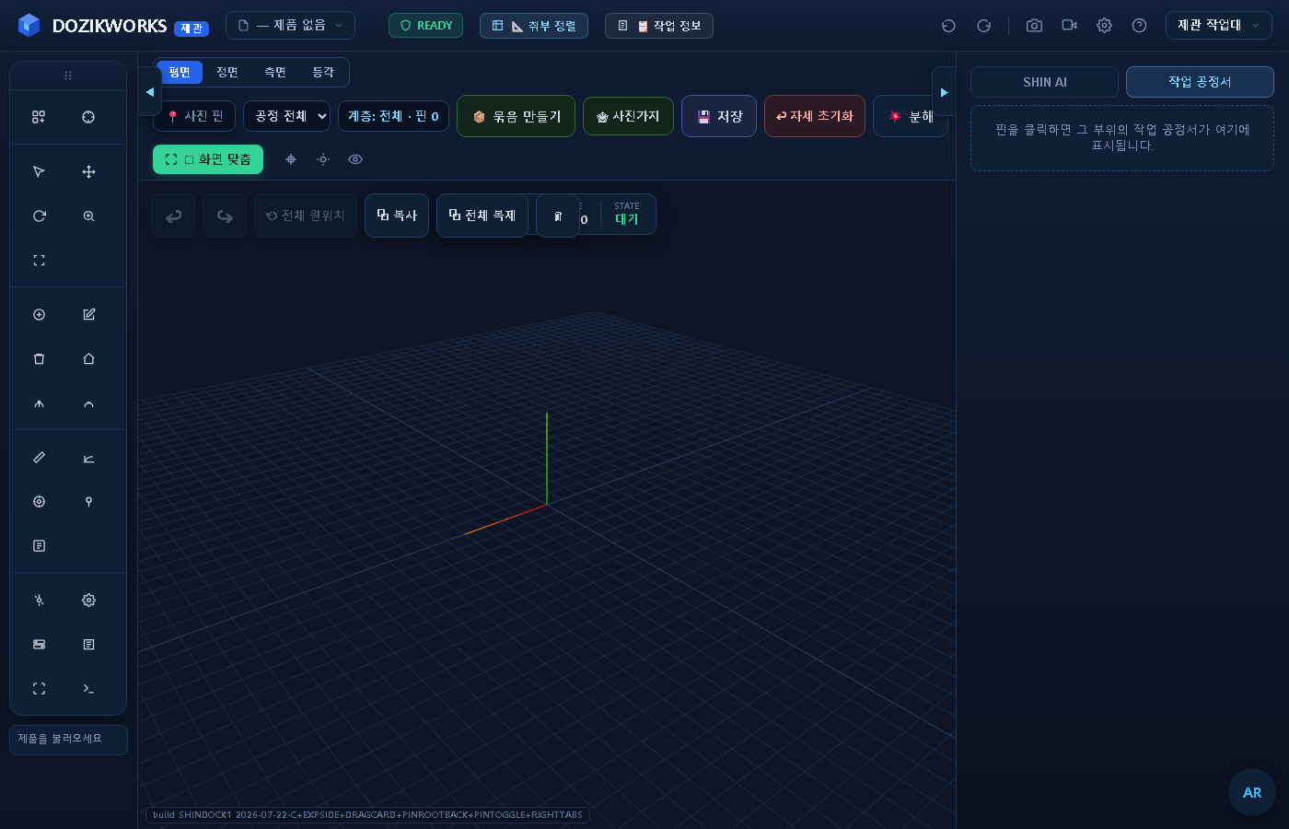
Task: Toggle the 사진 핀 button
Action: click(194, 116)
